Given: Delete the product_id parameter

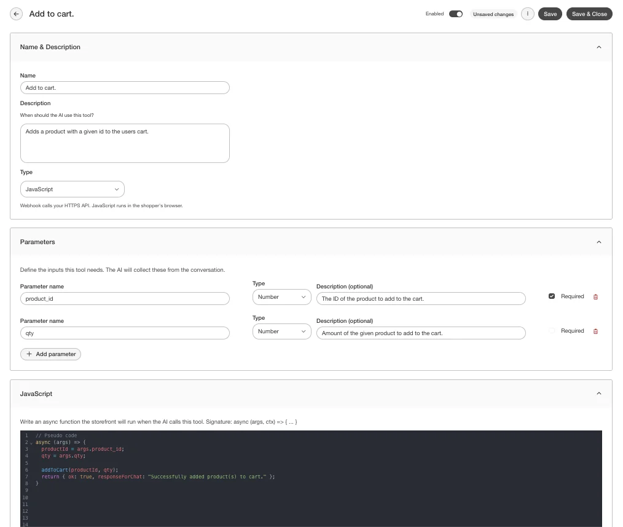Looking at the screenshot, I should click(x=595, y=297).
